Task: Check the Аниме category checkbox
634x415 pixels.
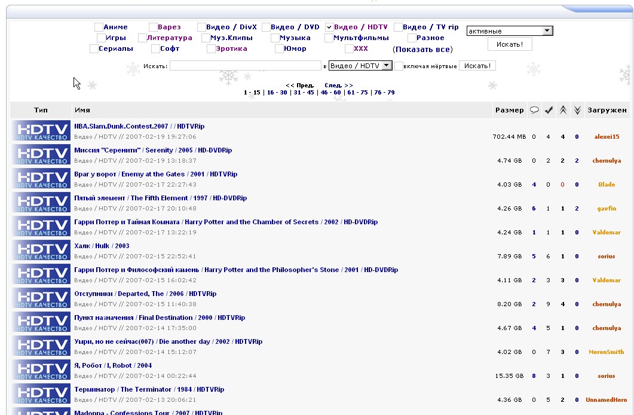Action: coord(99,27)
